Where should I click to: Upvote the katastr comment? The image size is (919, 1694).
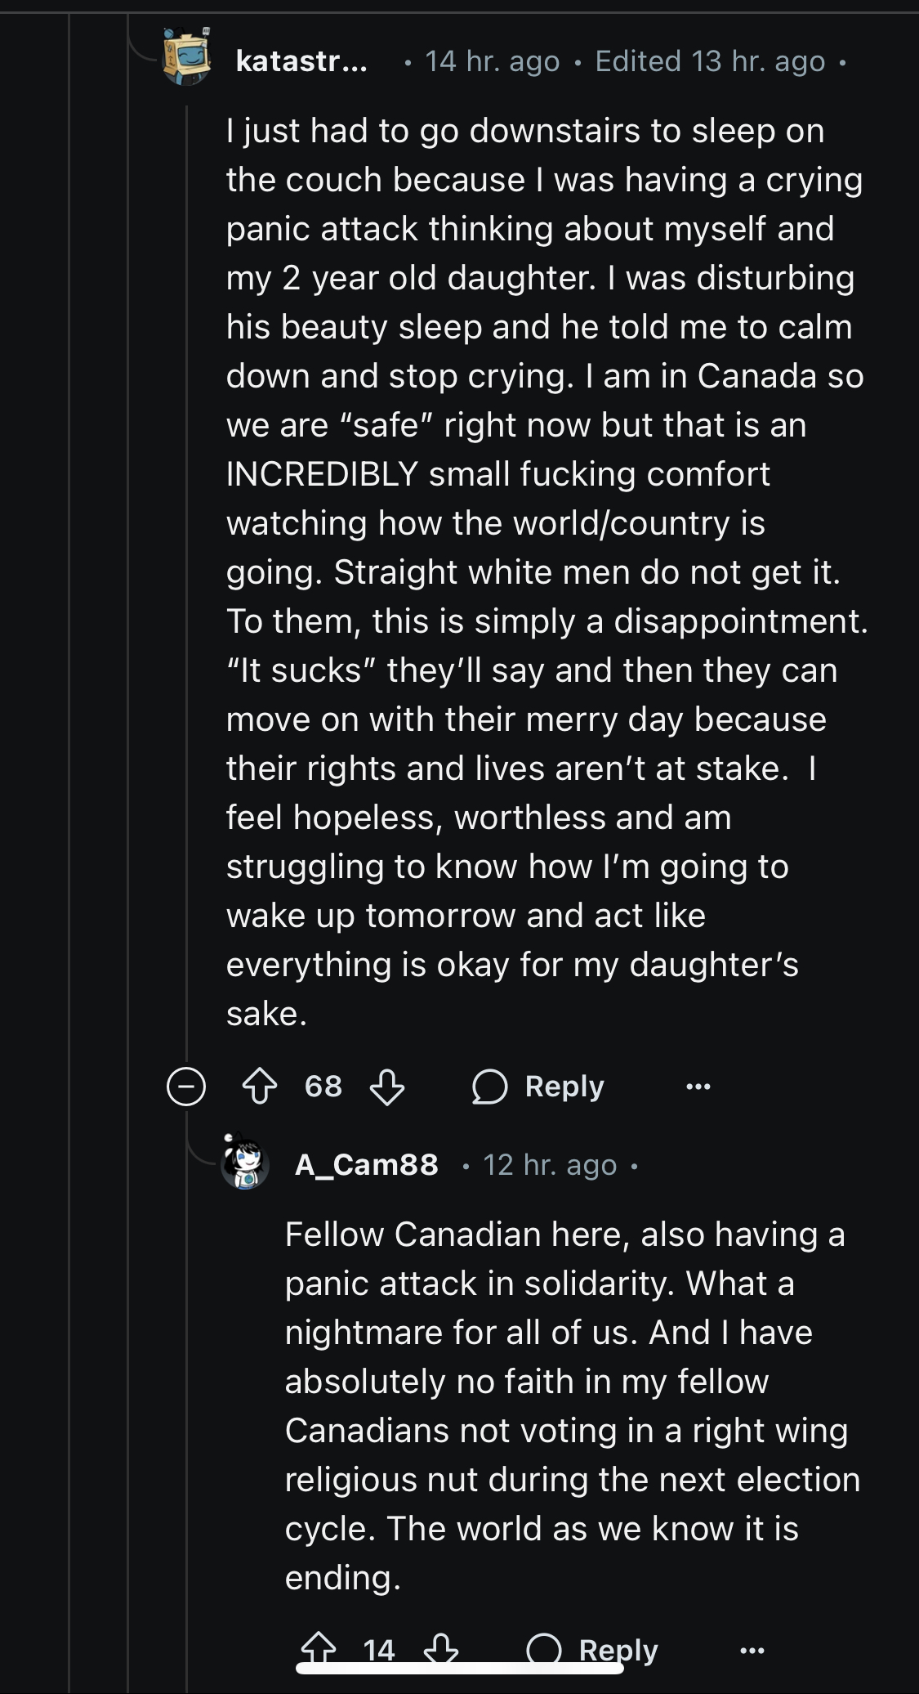[260, 1087]
